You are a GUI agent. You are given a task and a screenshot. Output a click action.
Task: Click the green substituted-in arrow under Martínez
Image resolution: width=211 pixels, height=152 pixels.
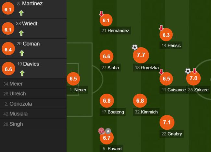(x=21, y=13)
